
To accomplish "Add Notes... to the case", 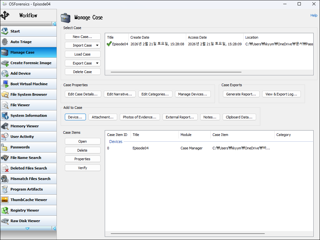I will (x=210, y=117).
